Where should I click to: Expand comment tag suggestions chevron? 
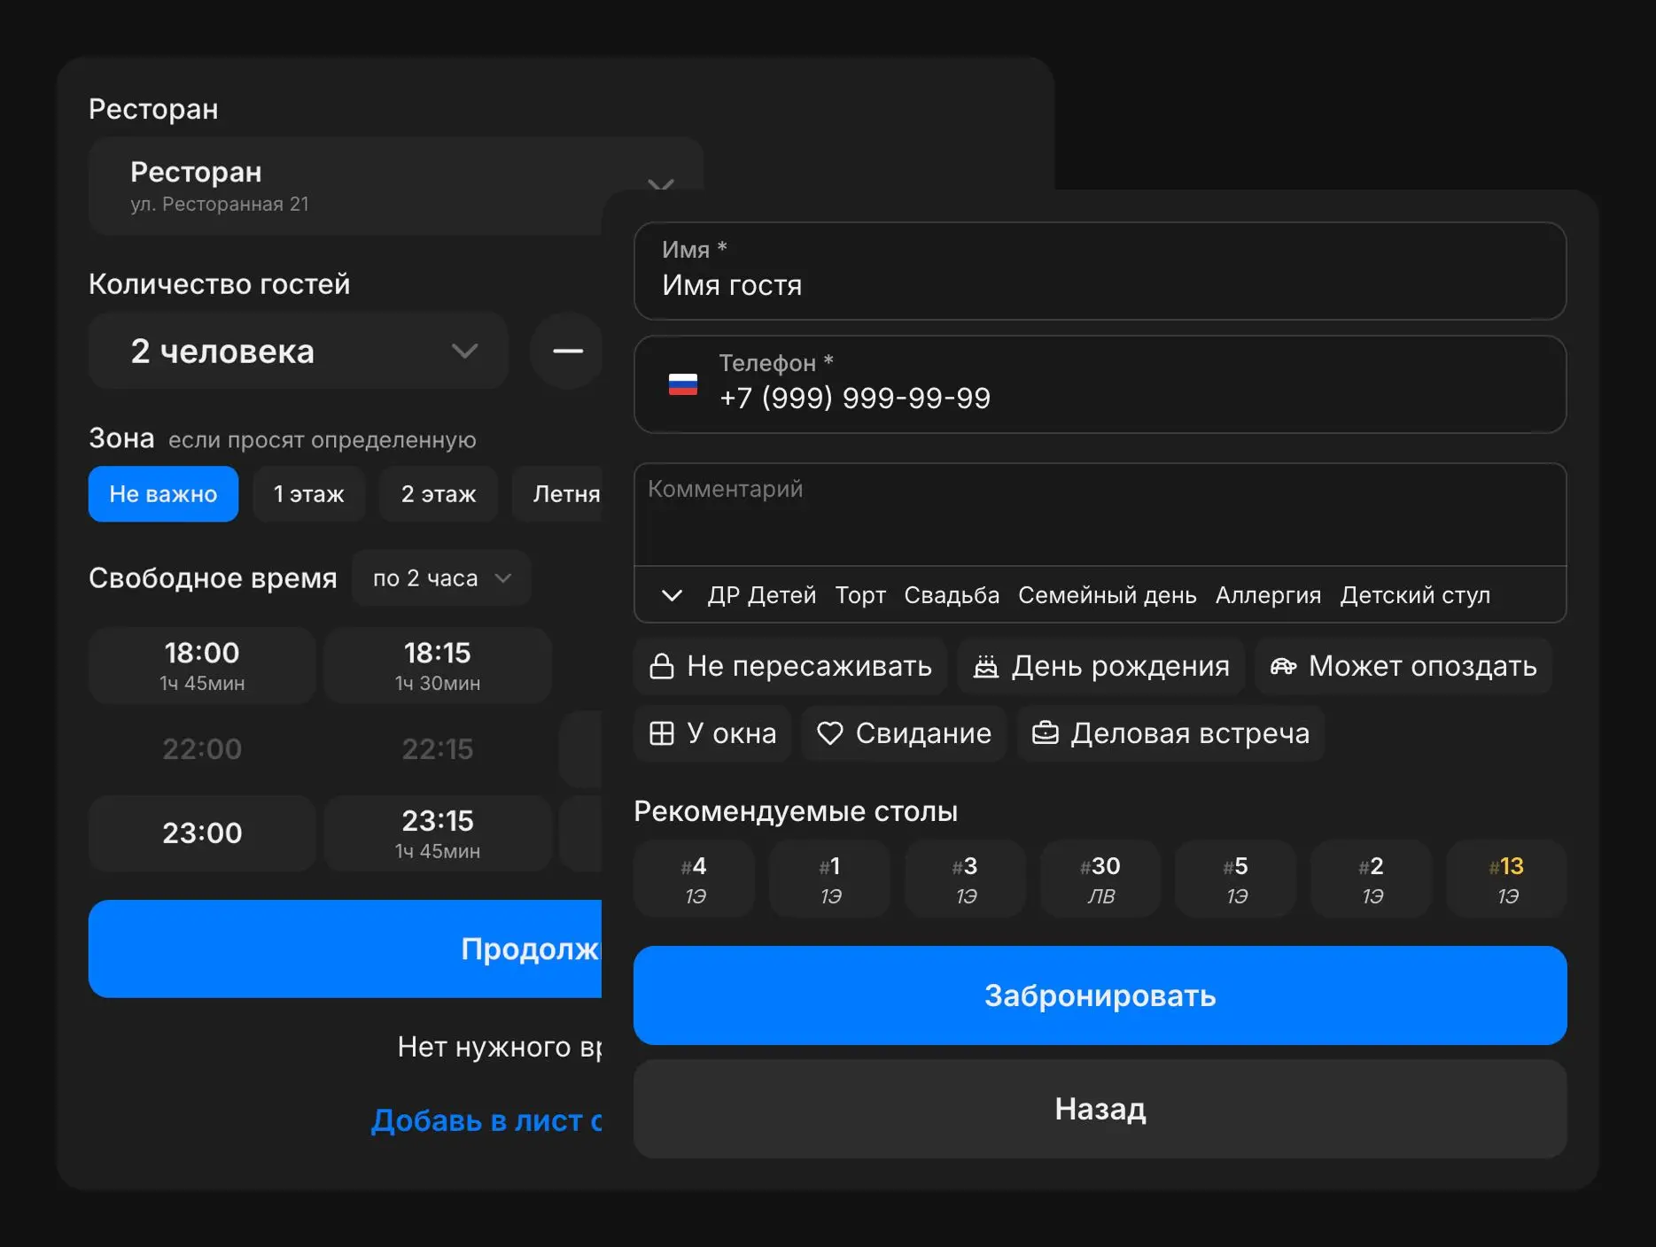pyautogui.click(x=672, y=595)
